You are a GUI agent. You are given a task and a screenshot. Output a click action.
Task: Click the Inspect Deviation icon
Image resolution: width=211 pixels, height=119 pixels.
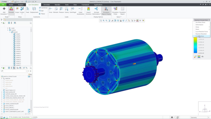89,10
